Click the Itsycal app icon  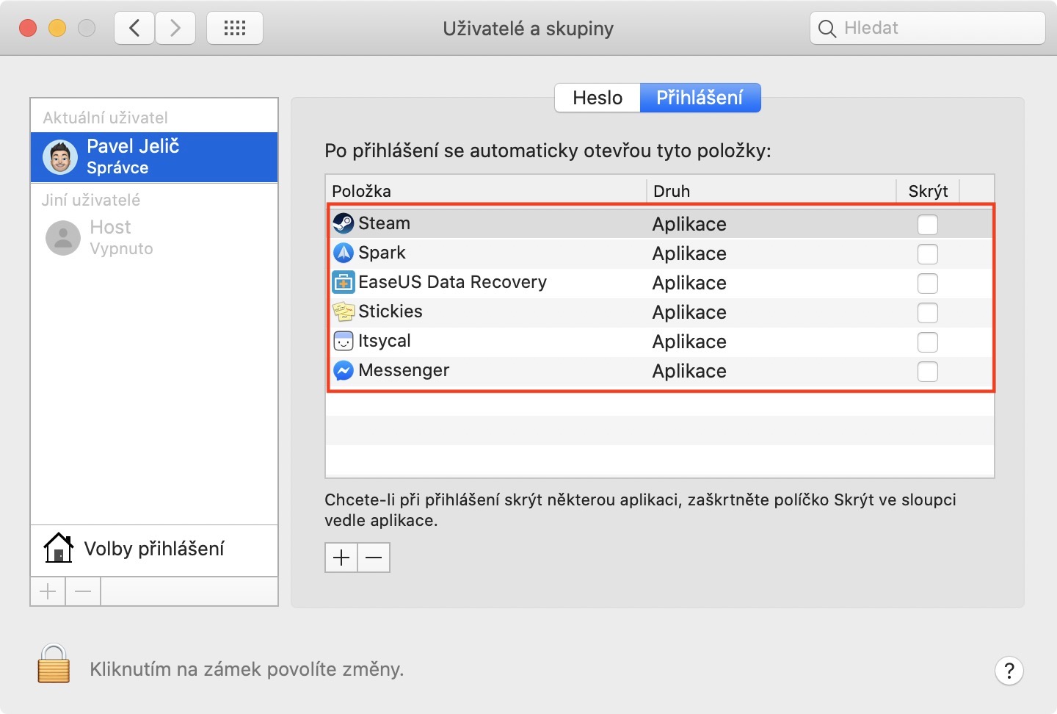pyautogui.click(x=343, y=341)
